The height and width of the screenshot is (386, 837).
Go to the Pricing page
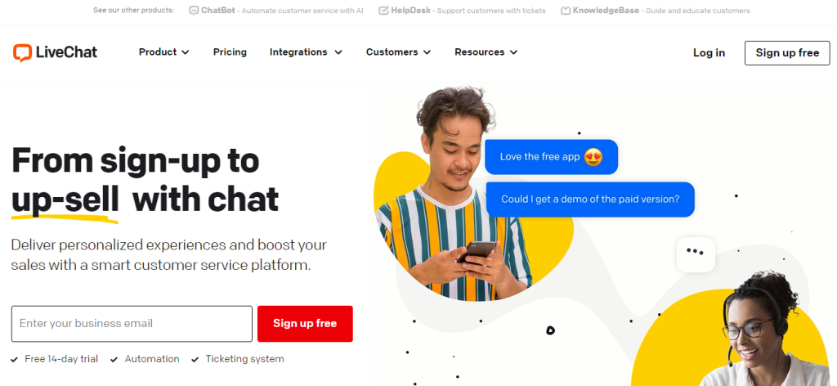230,52
